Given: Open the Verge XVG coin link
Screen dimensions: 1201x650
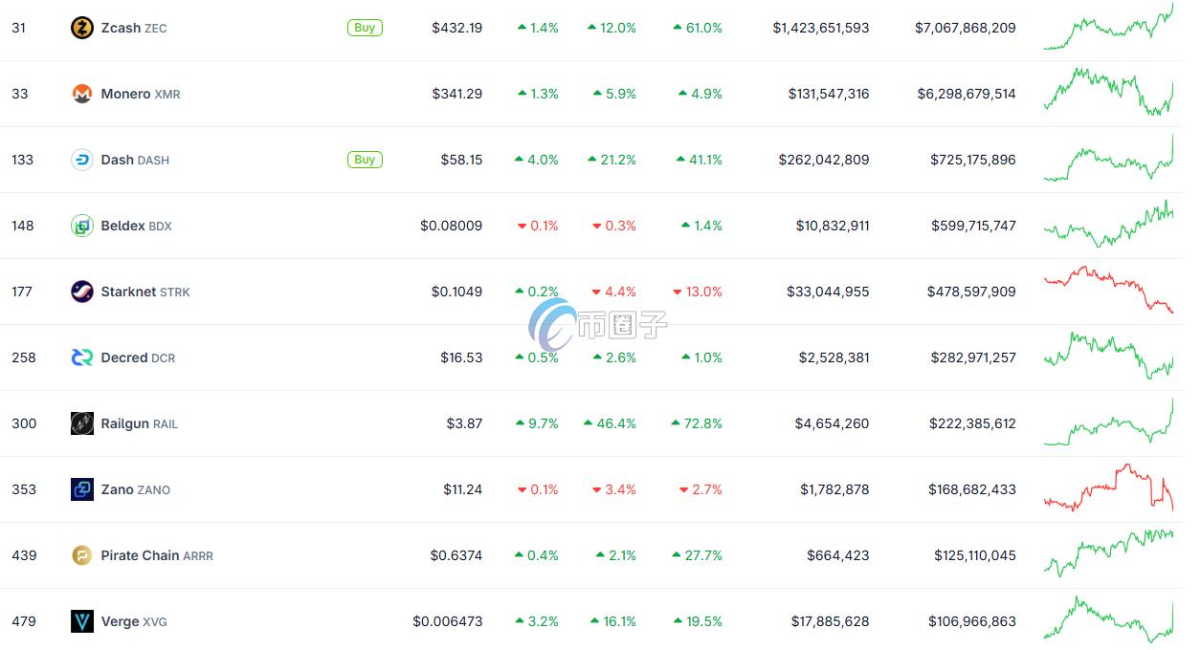Looking at the screenshot, I should click(x=133, y=621).
